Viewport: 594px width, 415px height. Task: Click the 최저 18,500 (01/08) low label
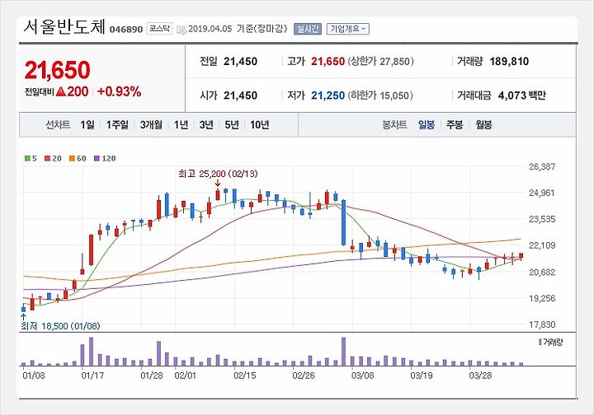pos(60,326)
